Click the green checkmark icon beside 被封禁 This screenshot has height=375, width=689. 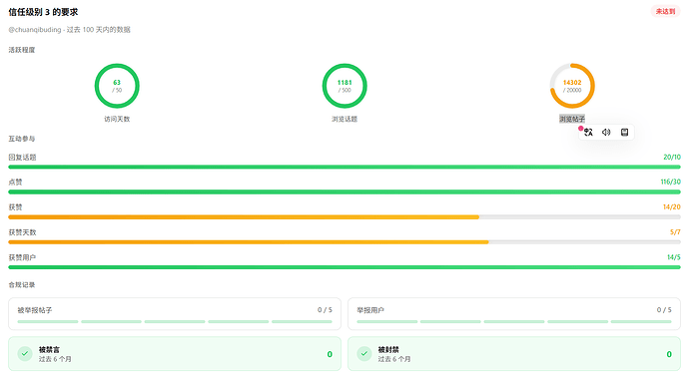click(x=364, y=353)
